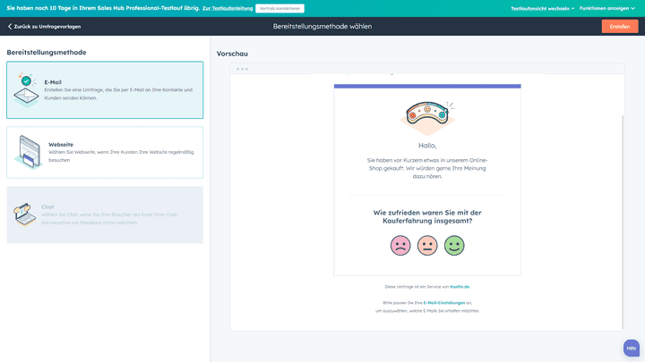This screenshot has width=645, height=362.
Task: Open the E-Mail-Einstellungen link in preview
Action: 444,303
